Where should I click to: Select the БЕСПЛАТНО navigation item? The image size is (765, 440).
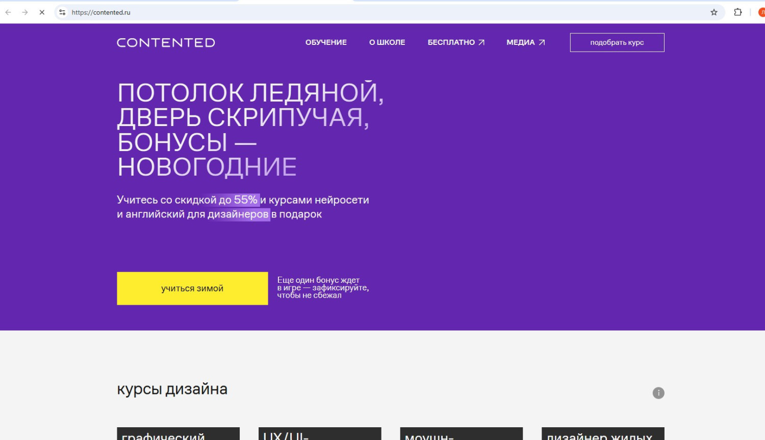click(451, 42)
